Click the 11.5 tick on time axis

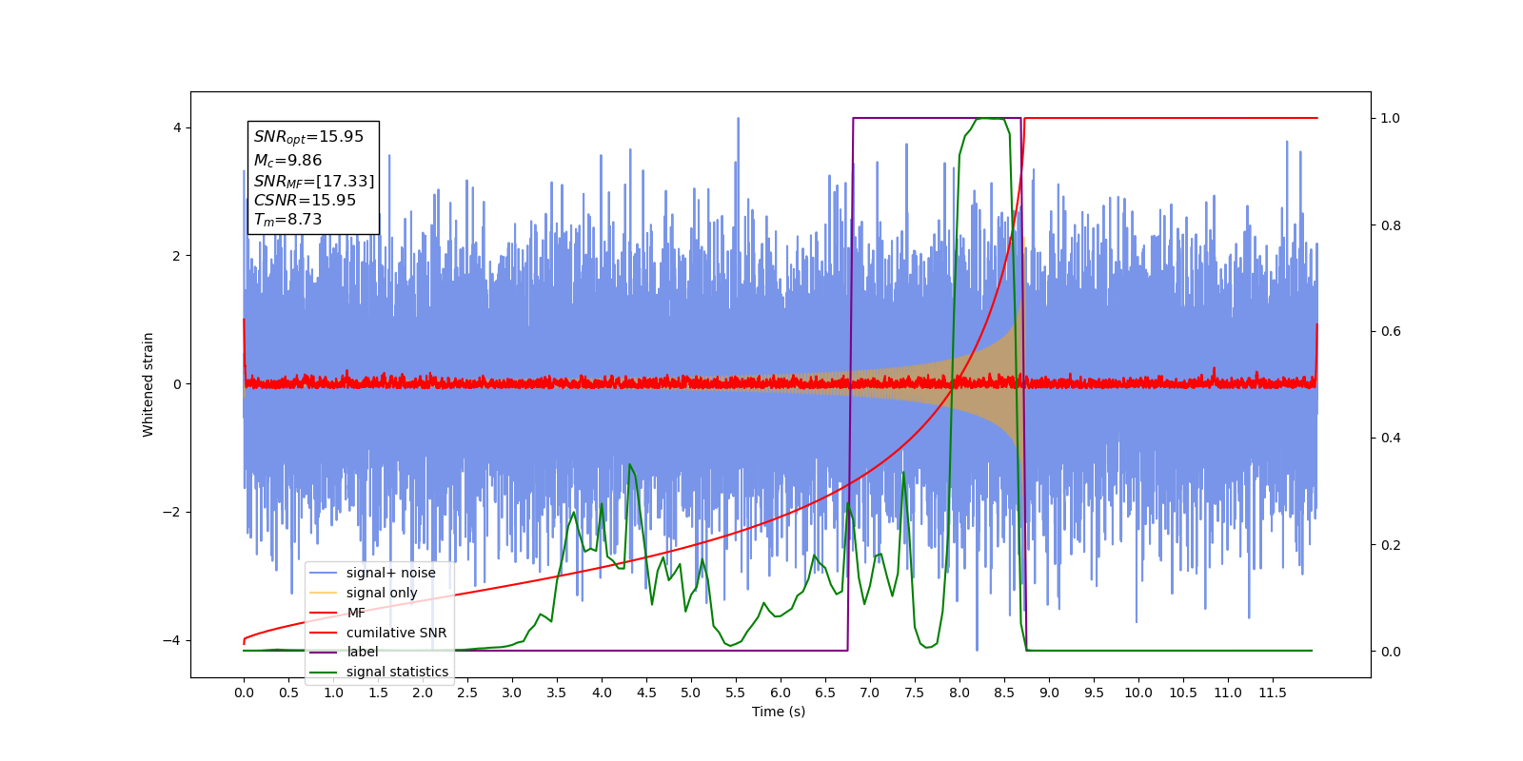click(1273, 693)
